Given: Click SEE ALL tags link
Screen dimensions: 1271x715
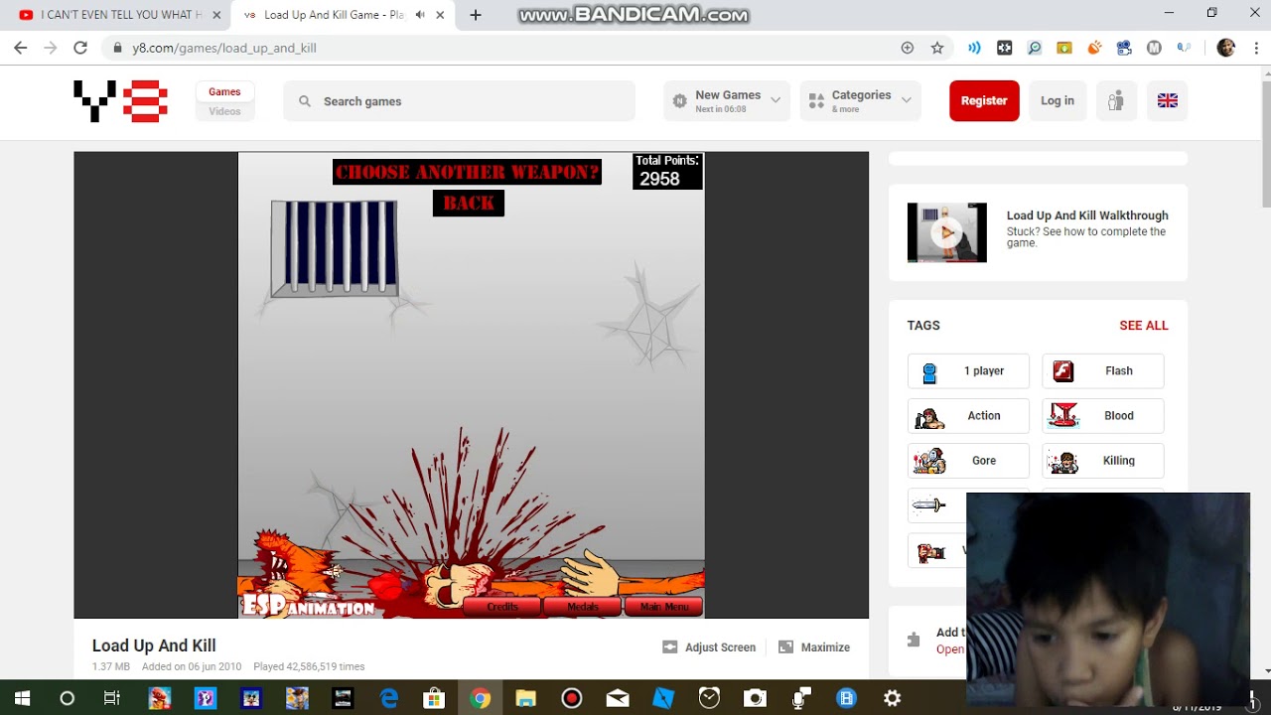Looking at the screenshot, I should click(x=1144, y=326).
